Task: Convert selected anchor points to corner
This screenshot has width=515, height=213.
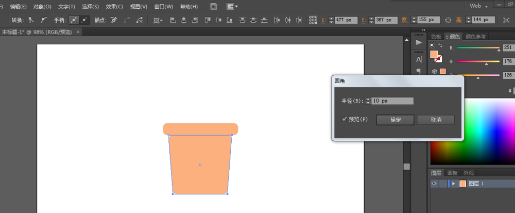Action: tap(31, 21)
